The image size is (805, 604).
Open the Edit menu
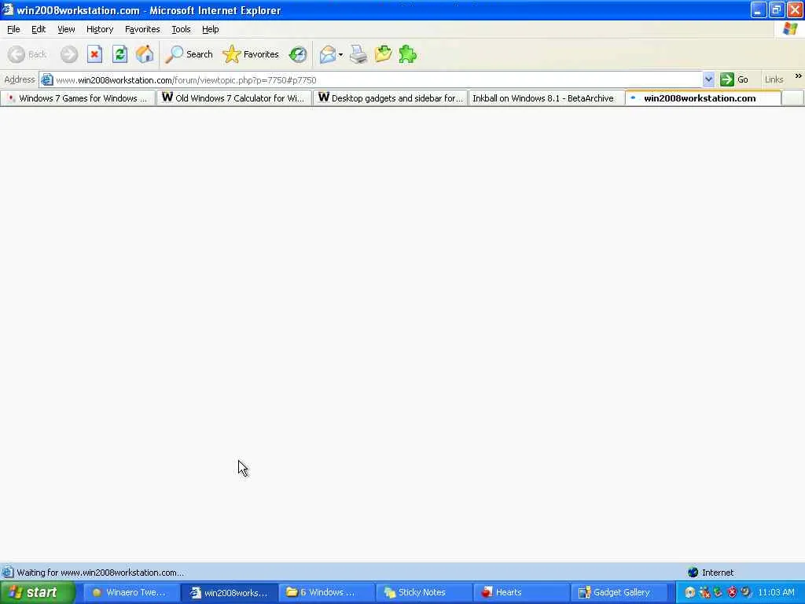tap(39, 29)
